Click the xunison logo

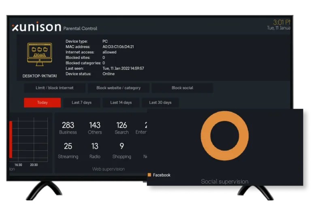(x=36, y=27)
